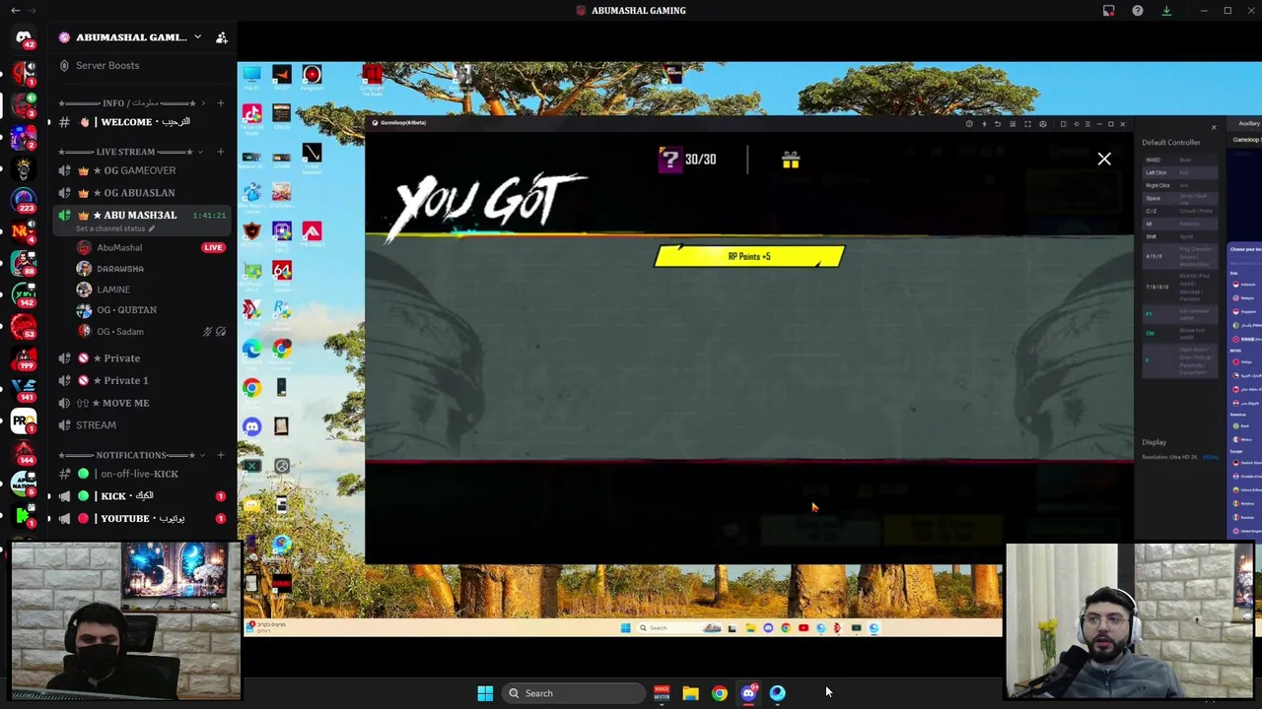Open Server Boosts
The width and height of the screenshot is (1262, 709).
[x=107, y=65]
